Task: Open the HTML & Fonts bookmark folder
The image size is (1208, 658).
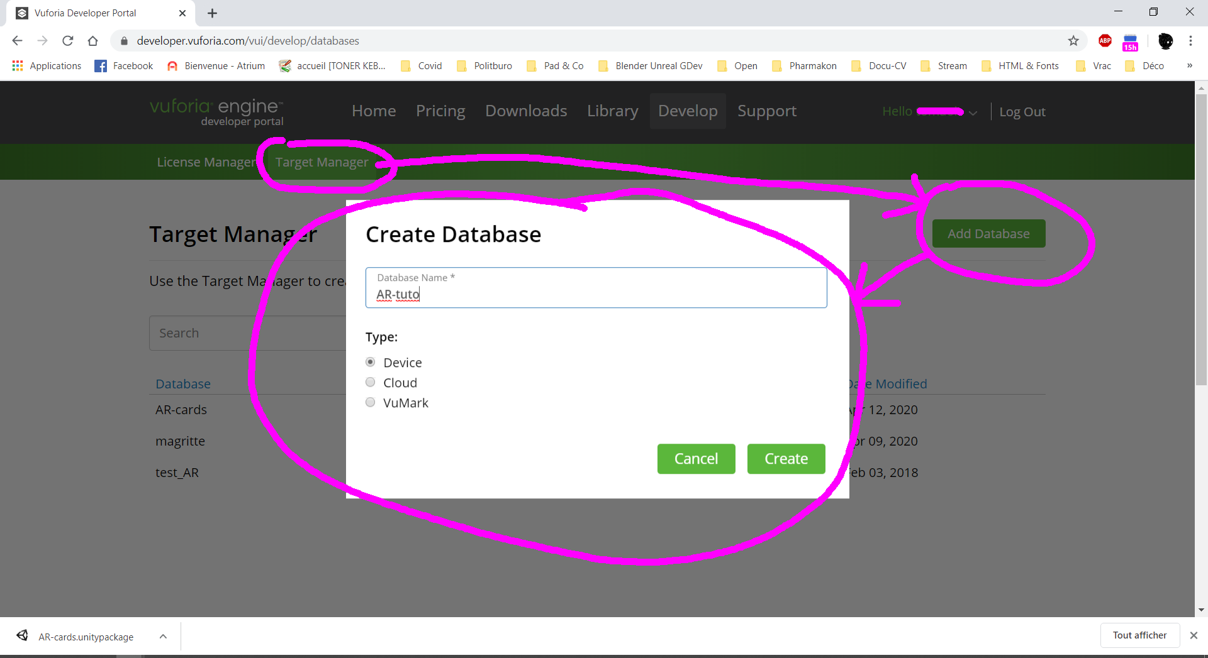Action: pyautogui.click(x=1020, y=66)
